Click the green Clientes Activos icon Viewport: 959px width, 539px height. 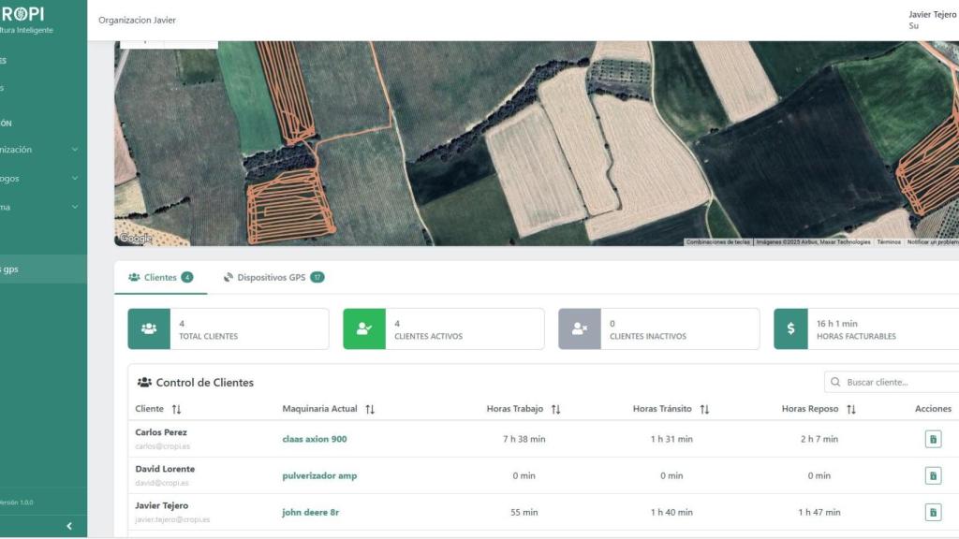[364, 328]
